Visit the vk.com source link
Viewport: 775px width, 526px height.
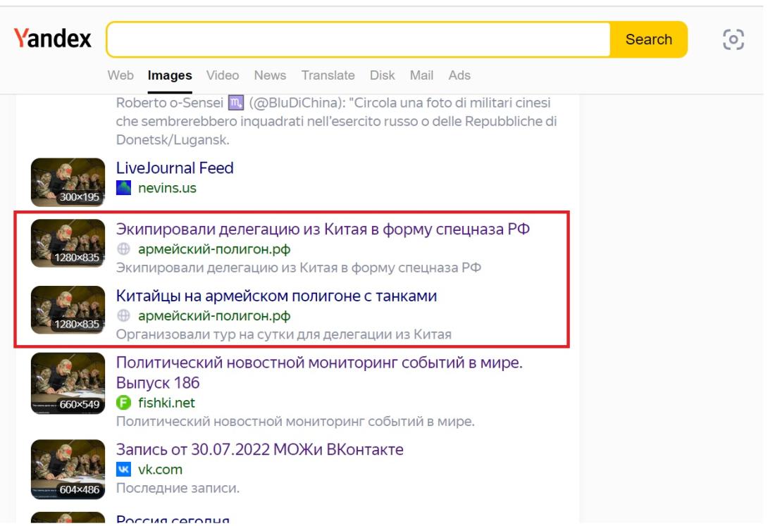pyautogui.click(x=160, y=469)
